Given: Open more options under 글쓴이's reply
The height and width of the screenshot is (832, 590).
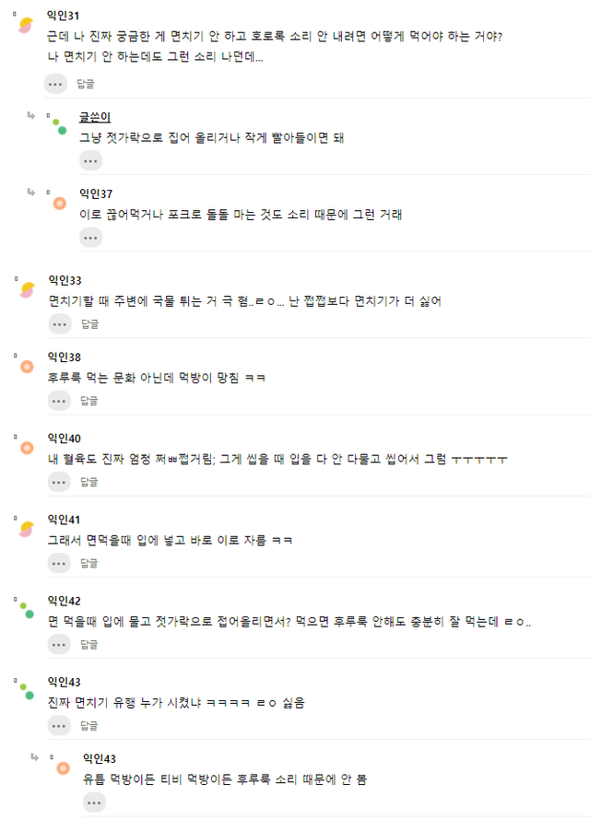Looking at the screenshot, I should [x=90, y=161].
